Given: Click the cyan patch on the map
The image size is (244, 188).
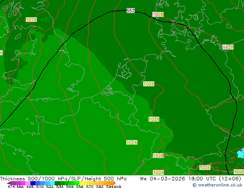Looking at the screenshot, I should [241, 153].
